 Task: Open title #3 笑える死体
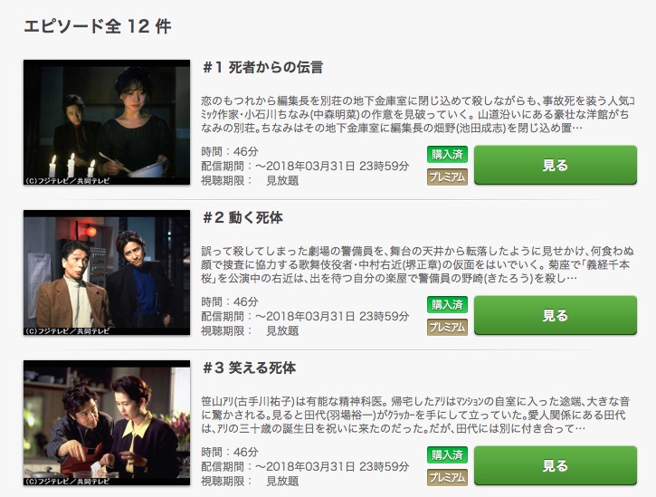pyautogui.click(x=250, y=368)
